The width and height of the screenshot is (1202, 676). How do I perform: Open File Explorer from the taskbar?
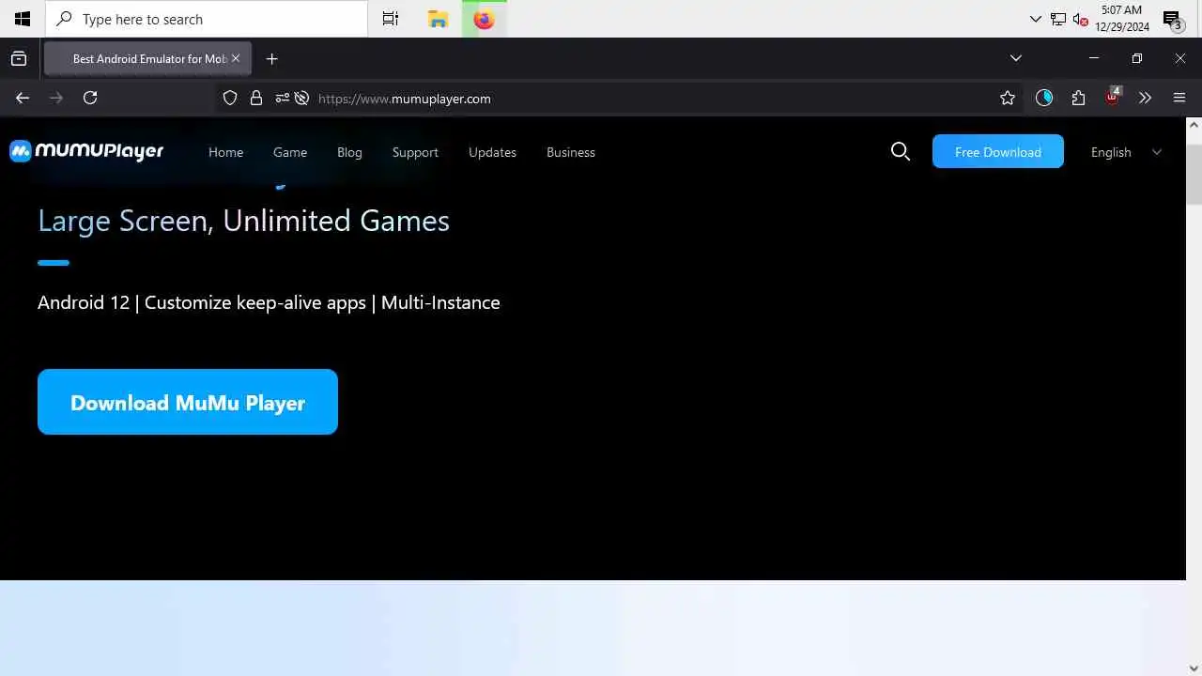[438, 19]
